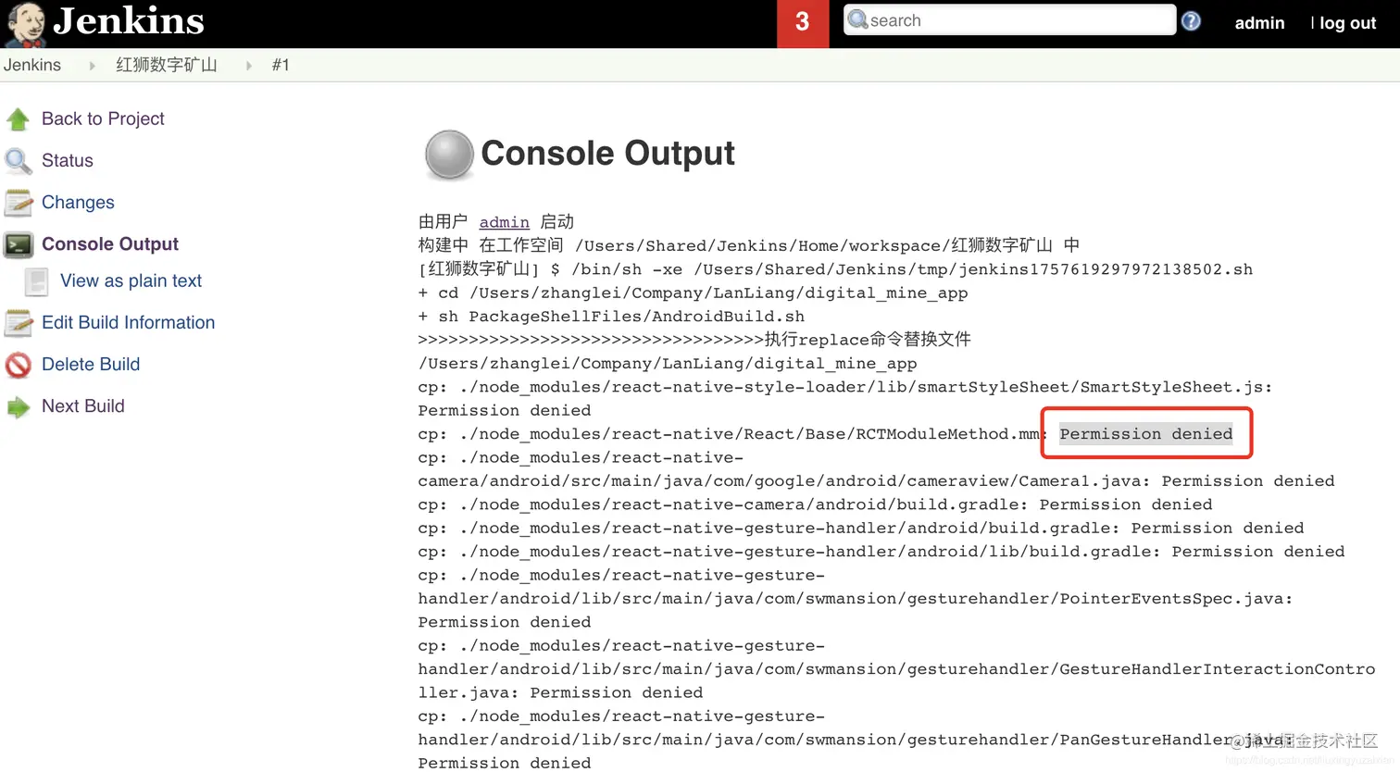Choose Delete Build

point(91,364)
